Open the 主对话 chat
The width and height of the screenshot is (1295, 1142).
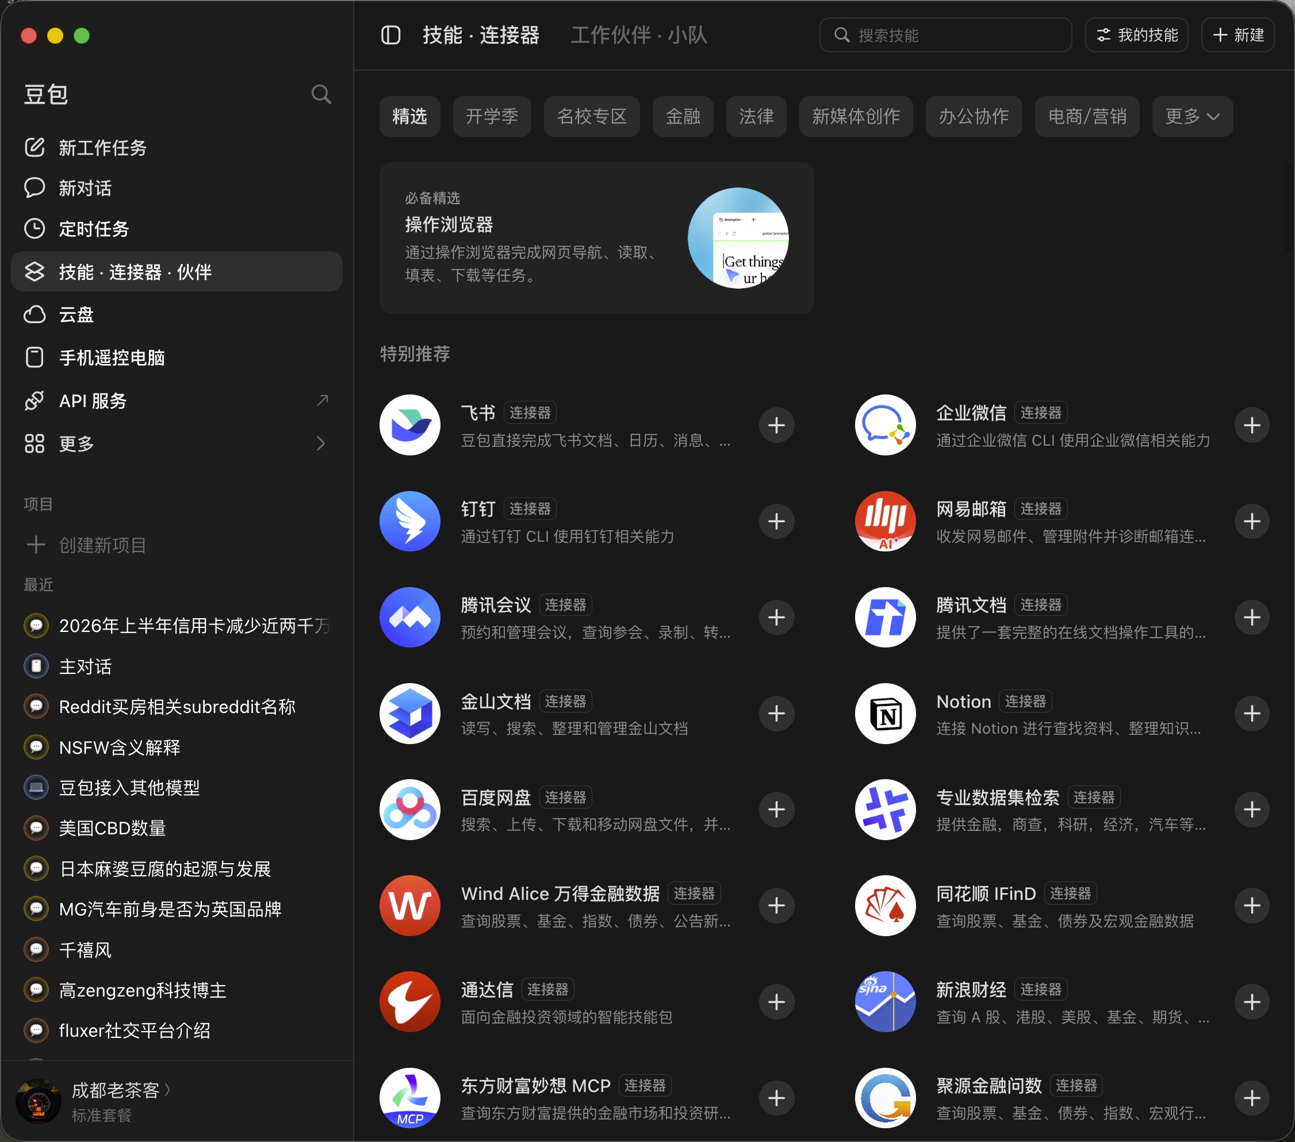(177, 666)
